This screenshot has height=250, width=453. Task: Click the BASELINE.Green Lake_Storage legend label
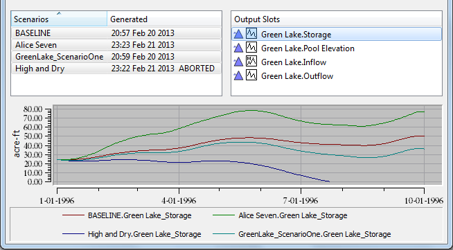pyautogui.click(x=139, y=215)
